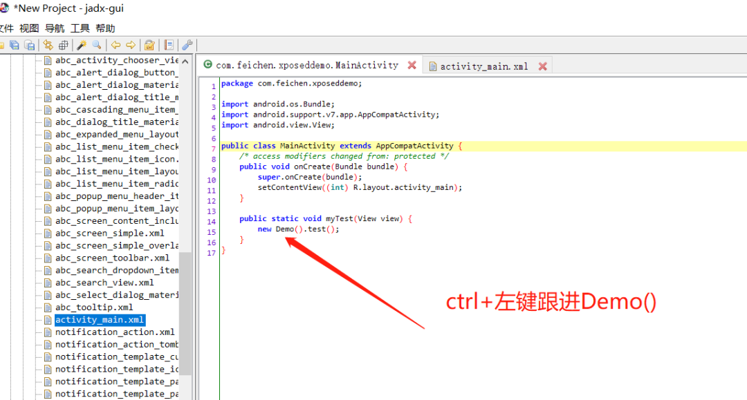Select highlighted activity_main.xml tree row

coord(100,320)
